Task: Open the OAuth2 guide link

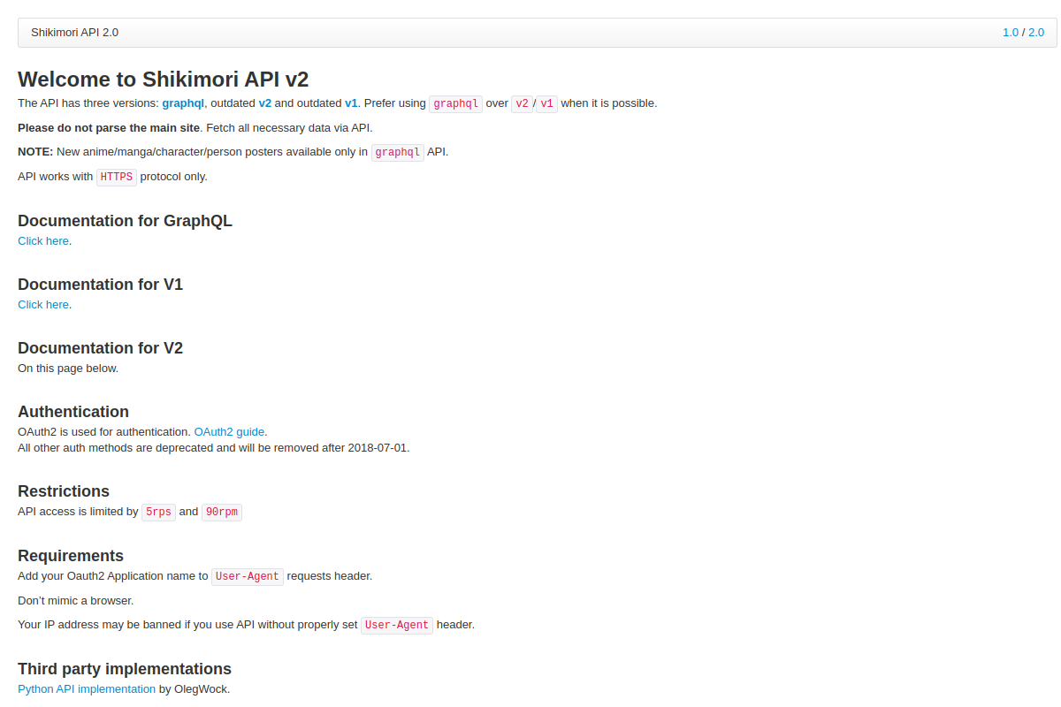Action: [229, 432]
